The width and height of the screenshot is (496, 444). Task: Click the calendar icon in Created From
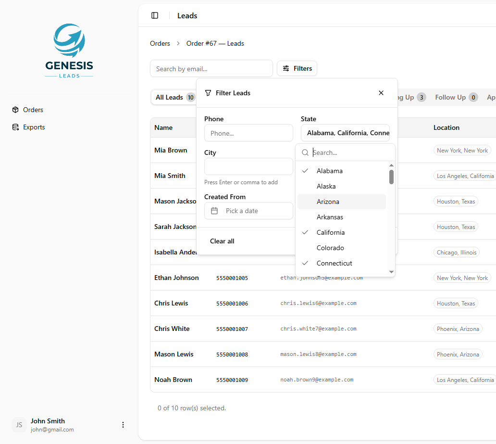point(214,211)
